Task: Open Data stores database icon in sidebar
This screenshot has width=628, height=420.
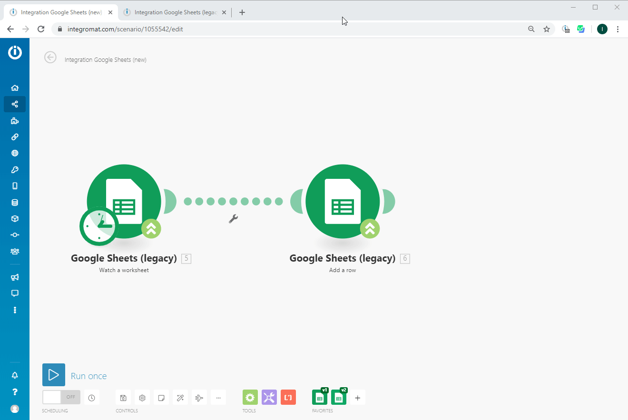Action: 15,203
